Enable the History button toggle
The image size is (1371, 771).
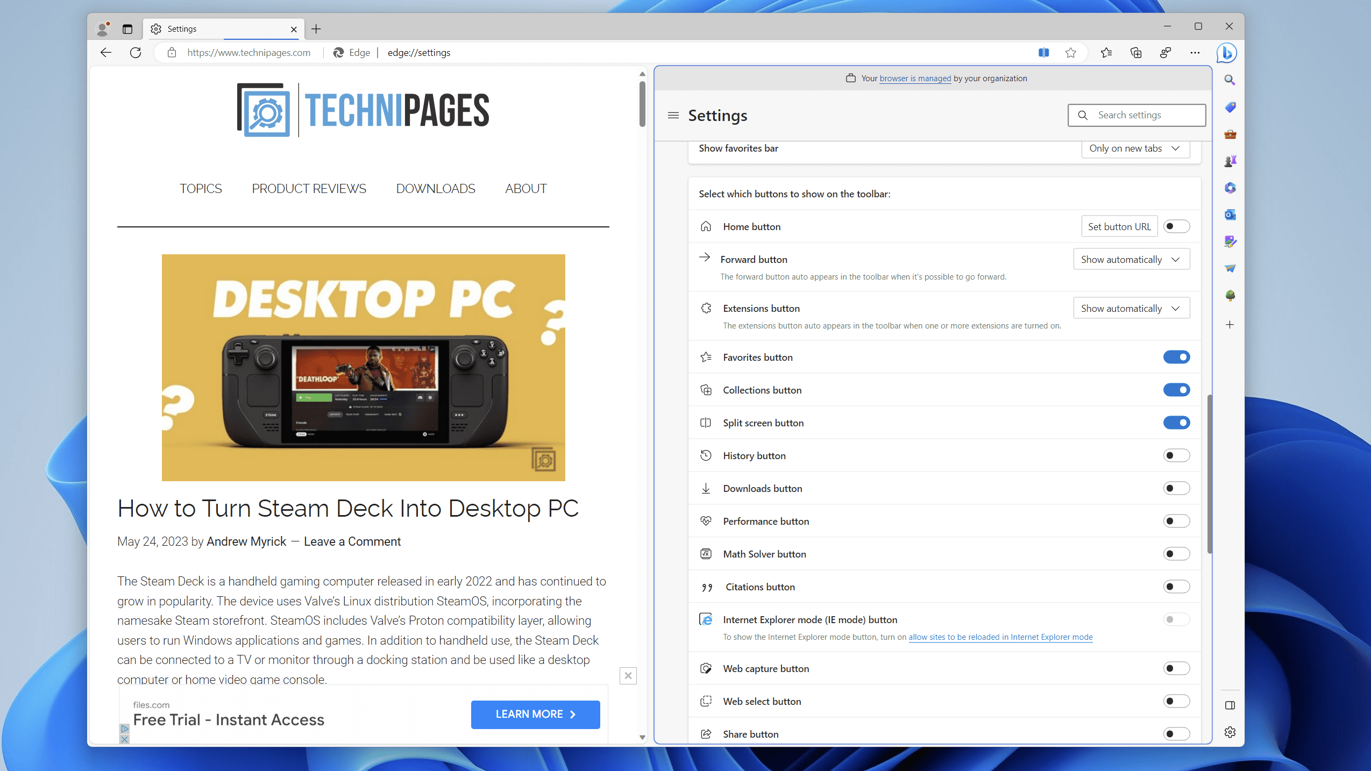1177,455
